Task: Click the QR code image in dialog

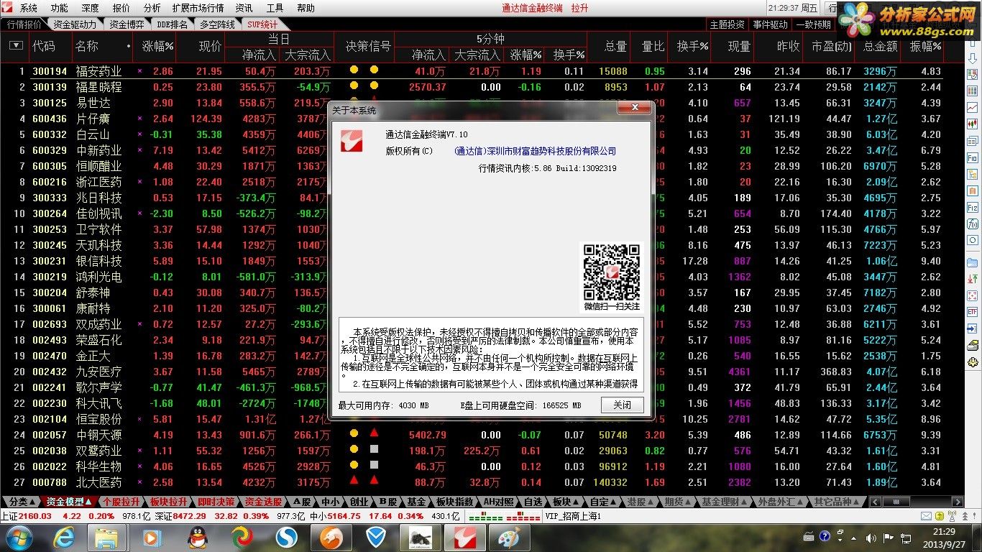Action: click(611, 272)
